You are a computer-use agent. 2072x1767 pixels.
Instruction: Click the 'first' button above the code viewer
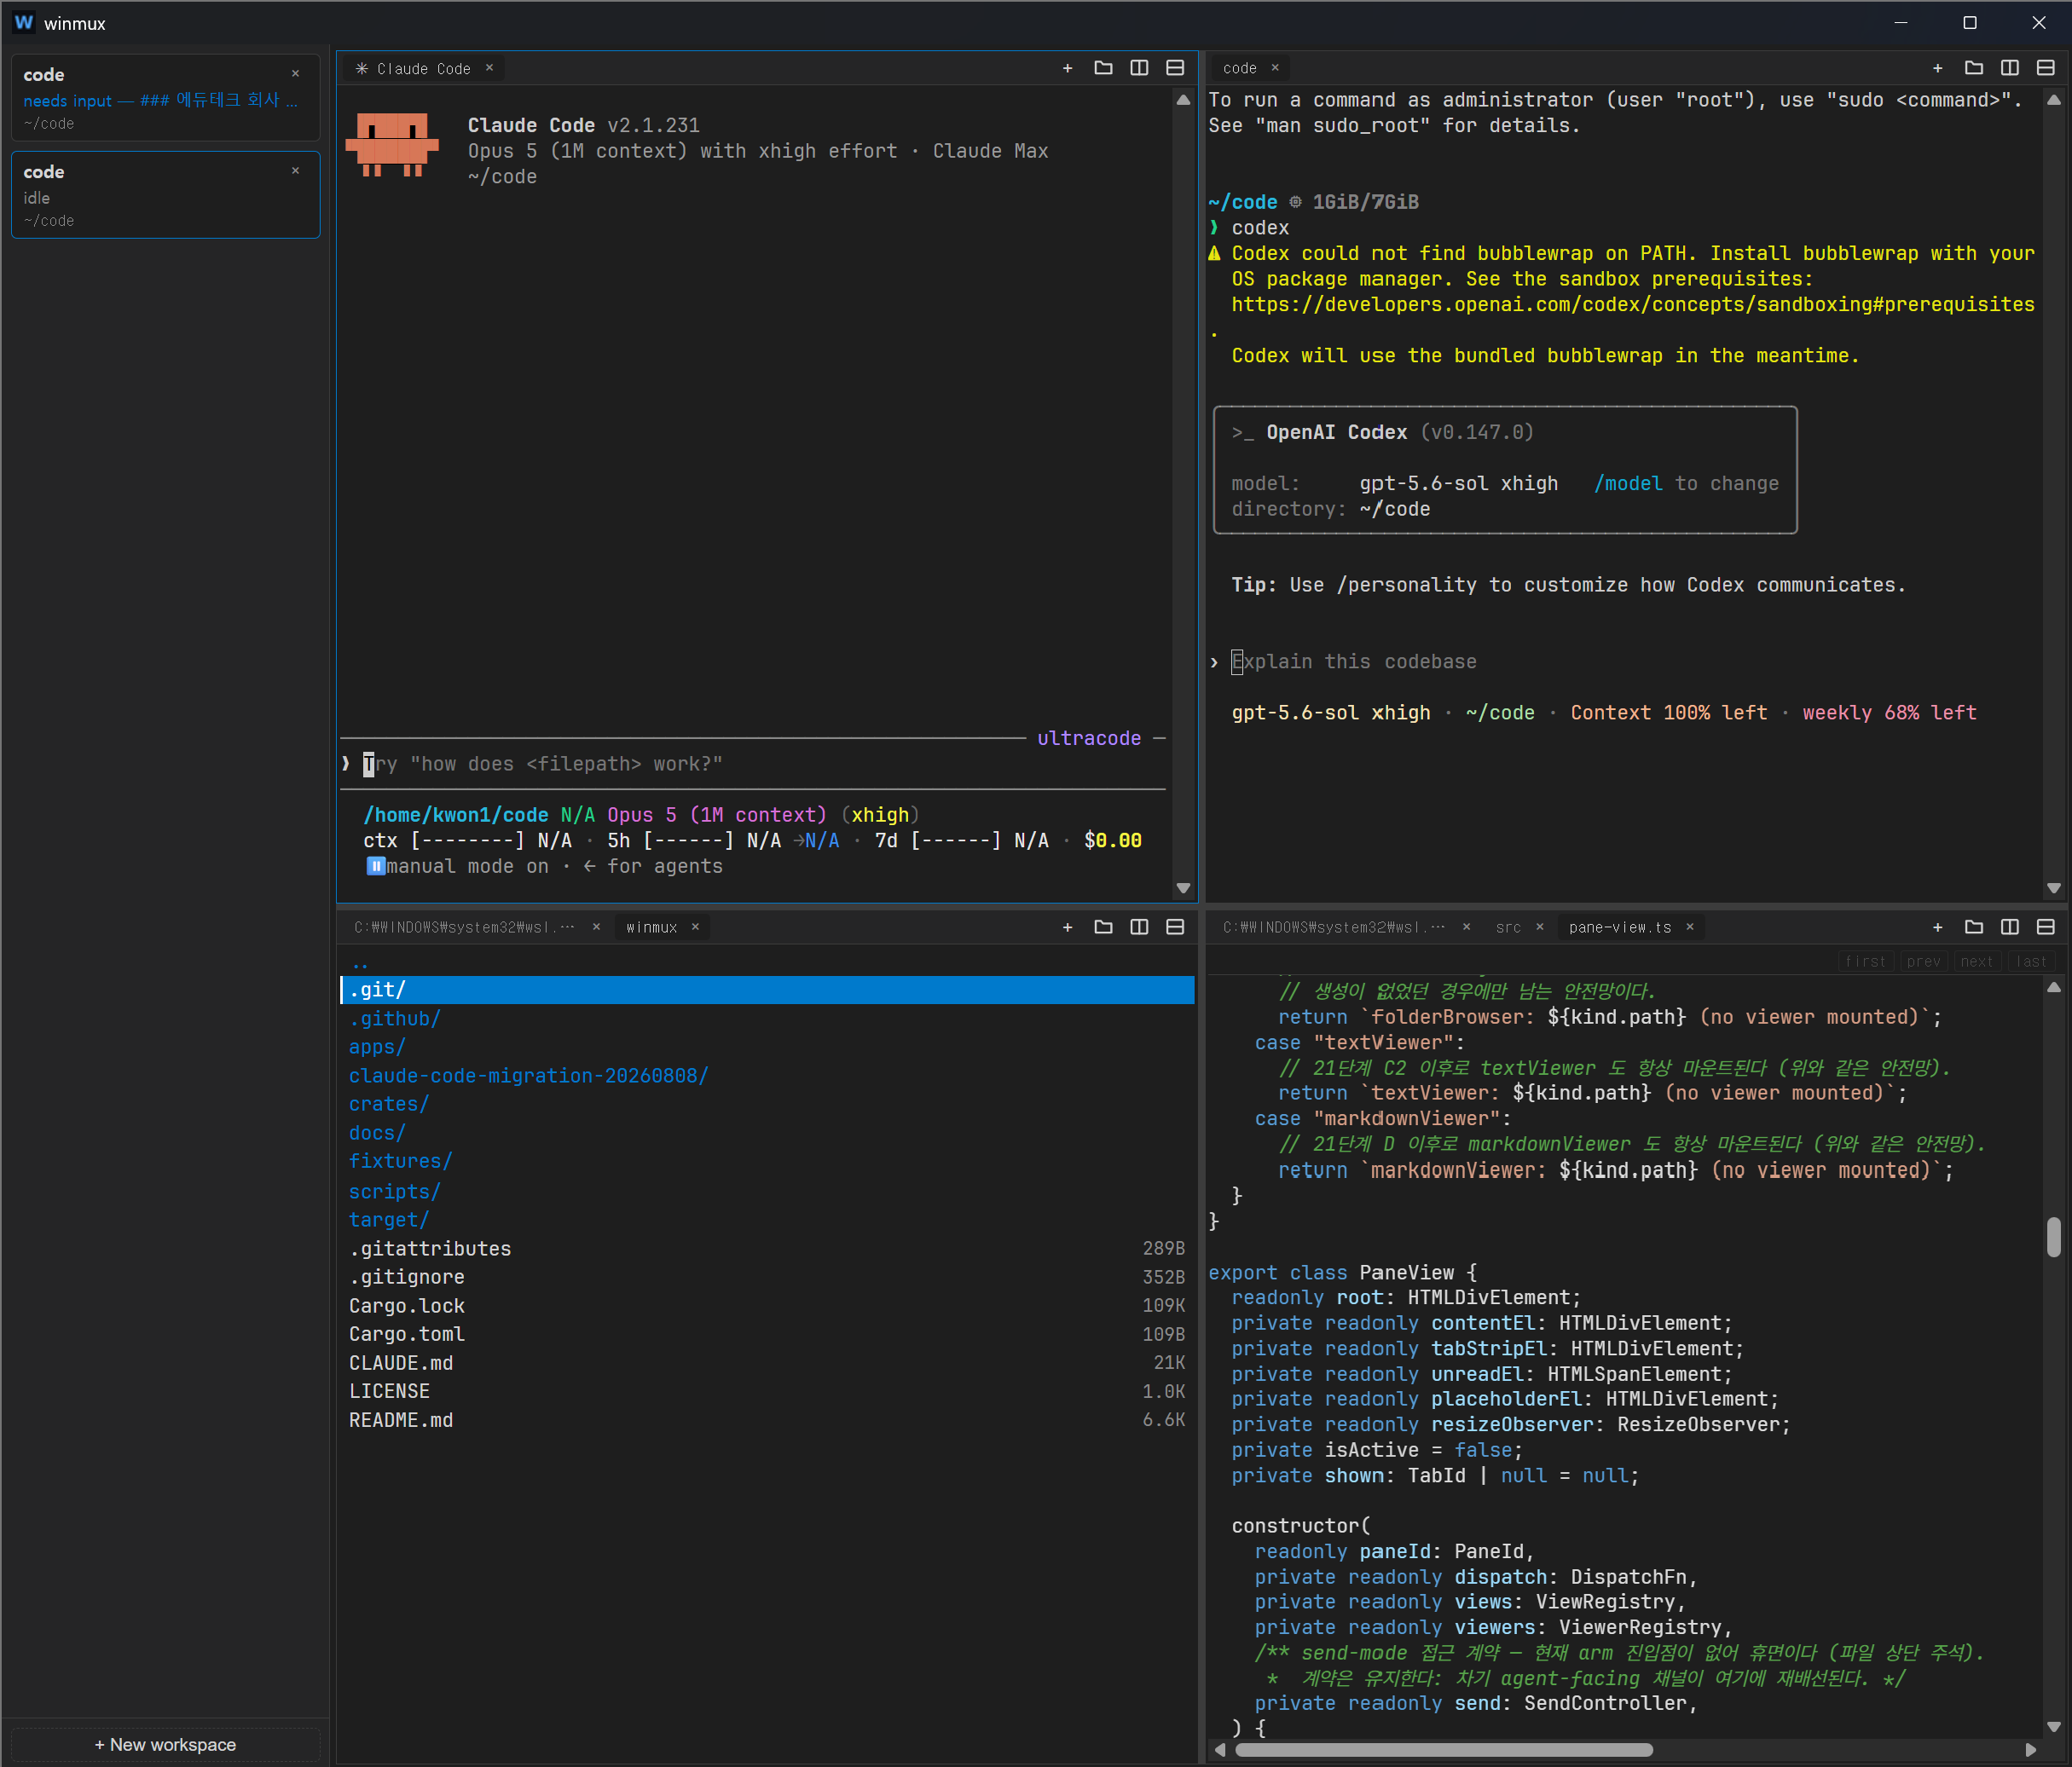tap(1866, 961)
